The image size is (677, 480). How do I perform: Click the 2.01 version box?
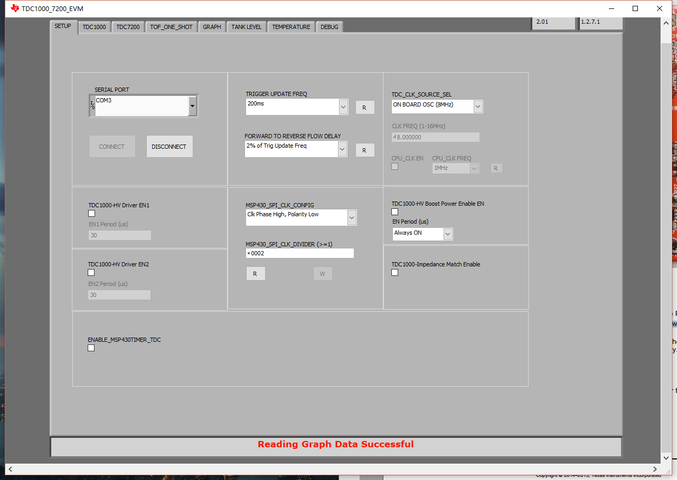tap(553, 23)
